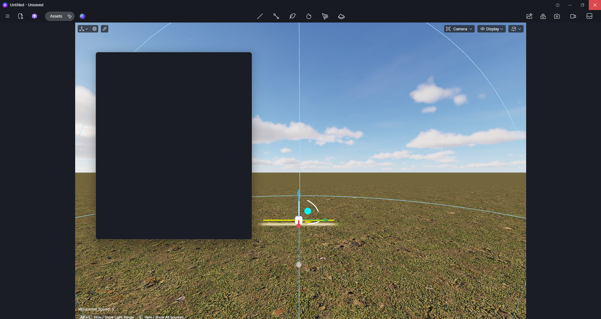Select the leaf vegetation tool
The height and width of the screenshot is (319, 601).
(293, 16)
